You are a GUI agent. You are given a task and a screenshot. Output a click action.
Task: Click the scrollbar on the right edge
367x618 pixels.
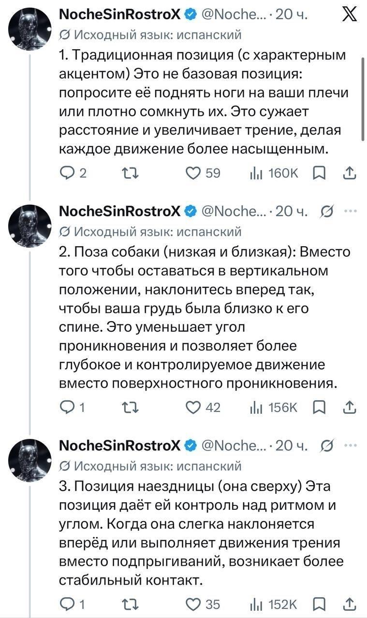pyautogui.click(x=363, y=99)
